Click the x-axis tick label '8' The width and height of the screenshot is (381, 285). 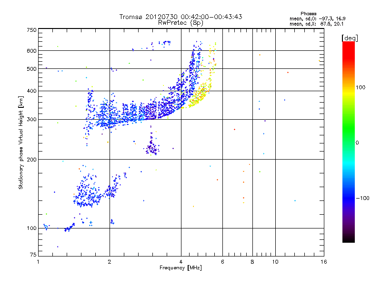click(252, 262)
